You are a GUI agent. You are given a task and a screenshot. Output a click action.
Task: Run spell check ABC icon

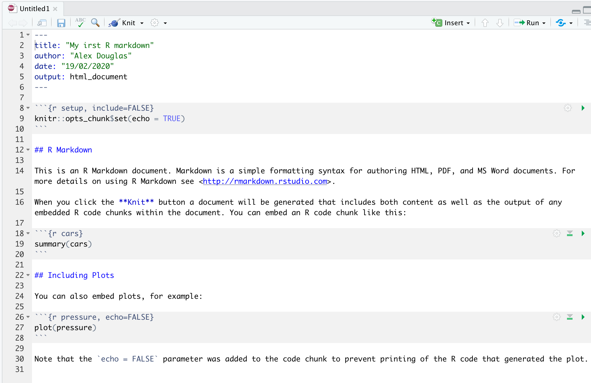tap(80, 22)
